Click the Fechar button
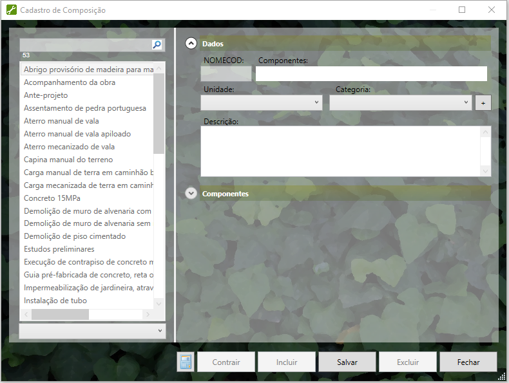This screenshot has height=383, width=509. tap(468, 362)
